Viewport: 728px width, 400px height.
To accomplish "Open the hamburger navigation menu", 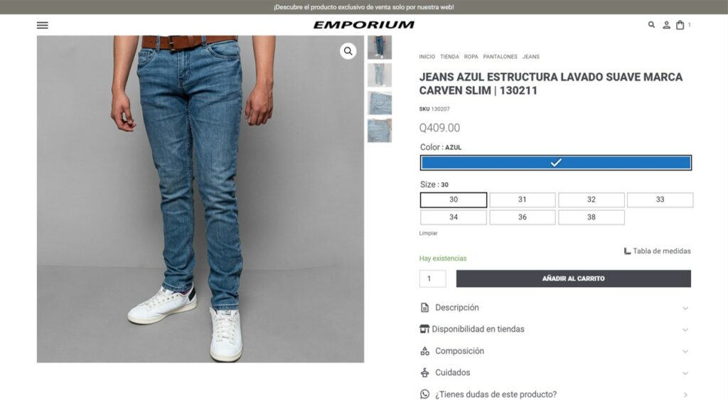I will 42,25.
